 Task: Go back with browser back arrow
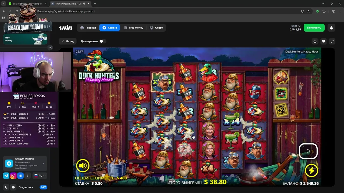tap(4, 11)
